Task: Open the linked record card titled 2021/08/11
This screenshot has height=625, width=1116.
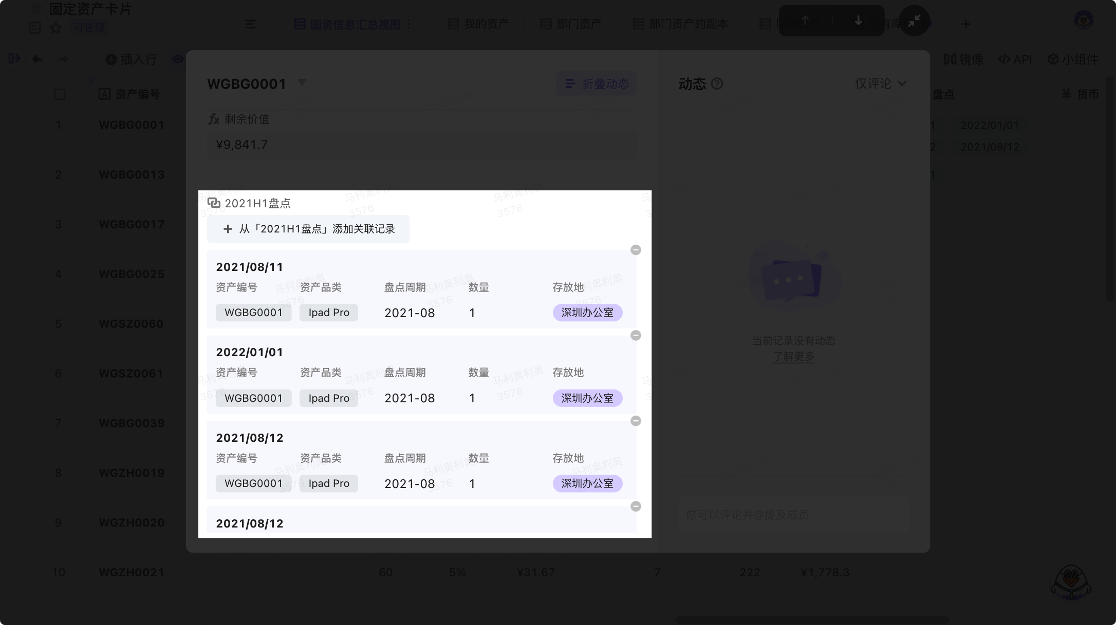Action: 421,289
